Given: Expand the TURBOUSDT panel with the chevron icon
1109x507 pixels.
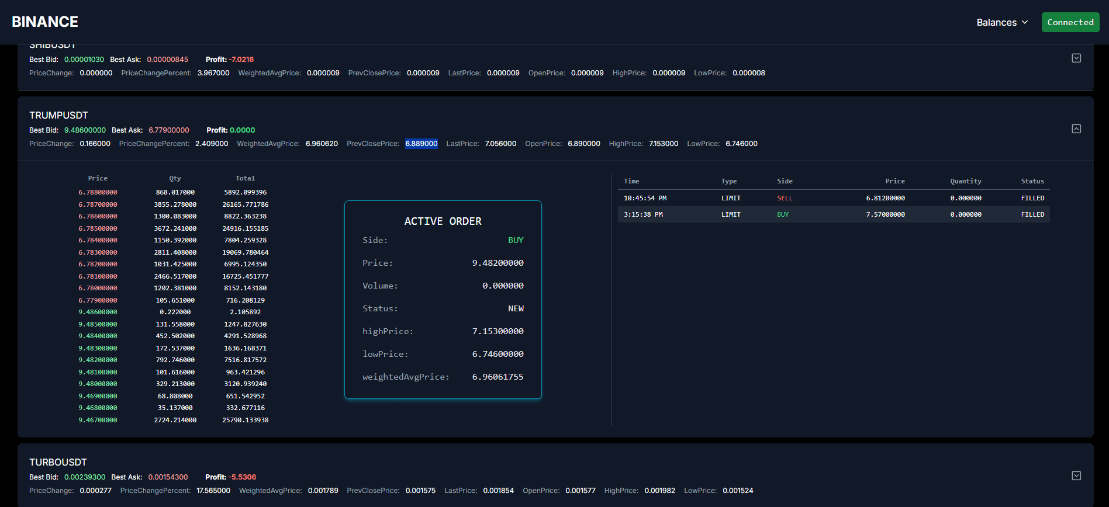Looking at the screenshot, I should tap(1076, 475).
